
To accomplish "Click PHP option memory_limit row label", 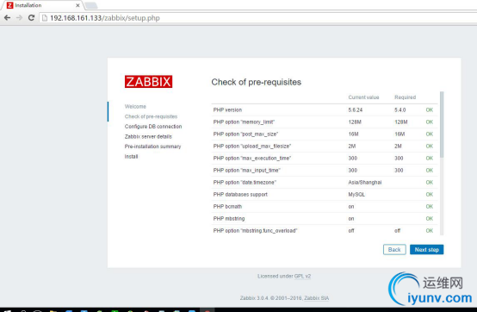I will (x=244, y=122).
